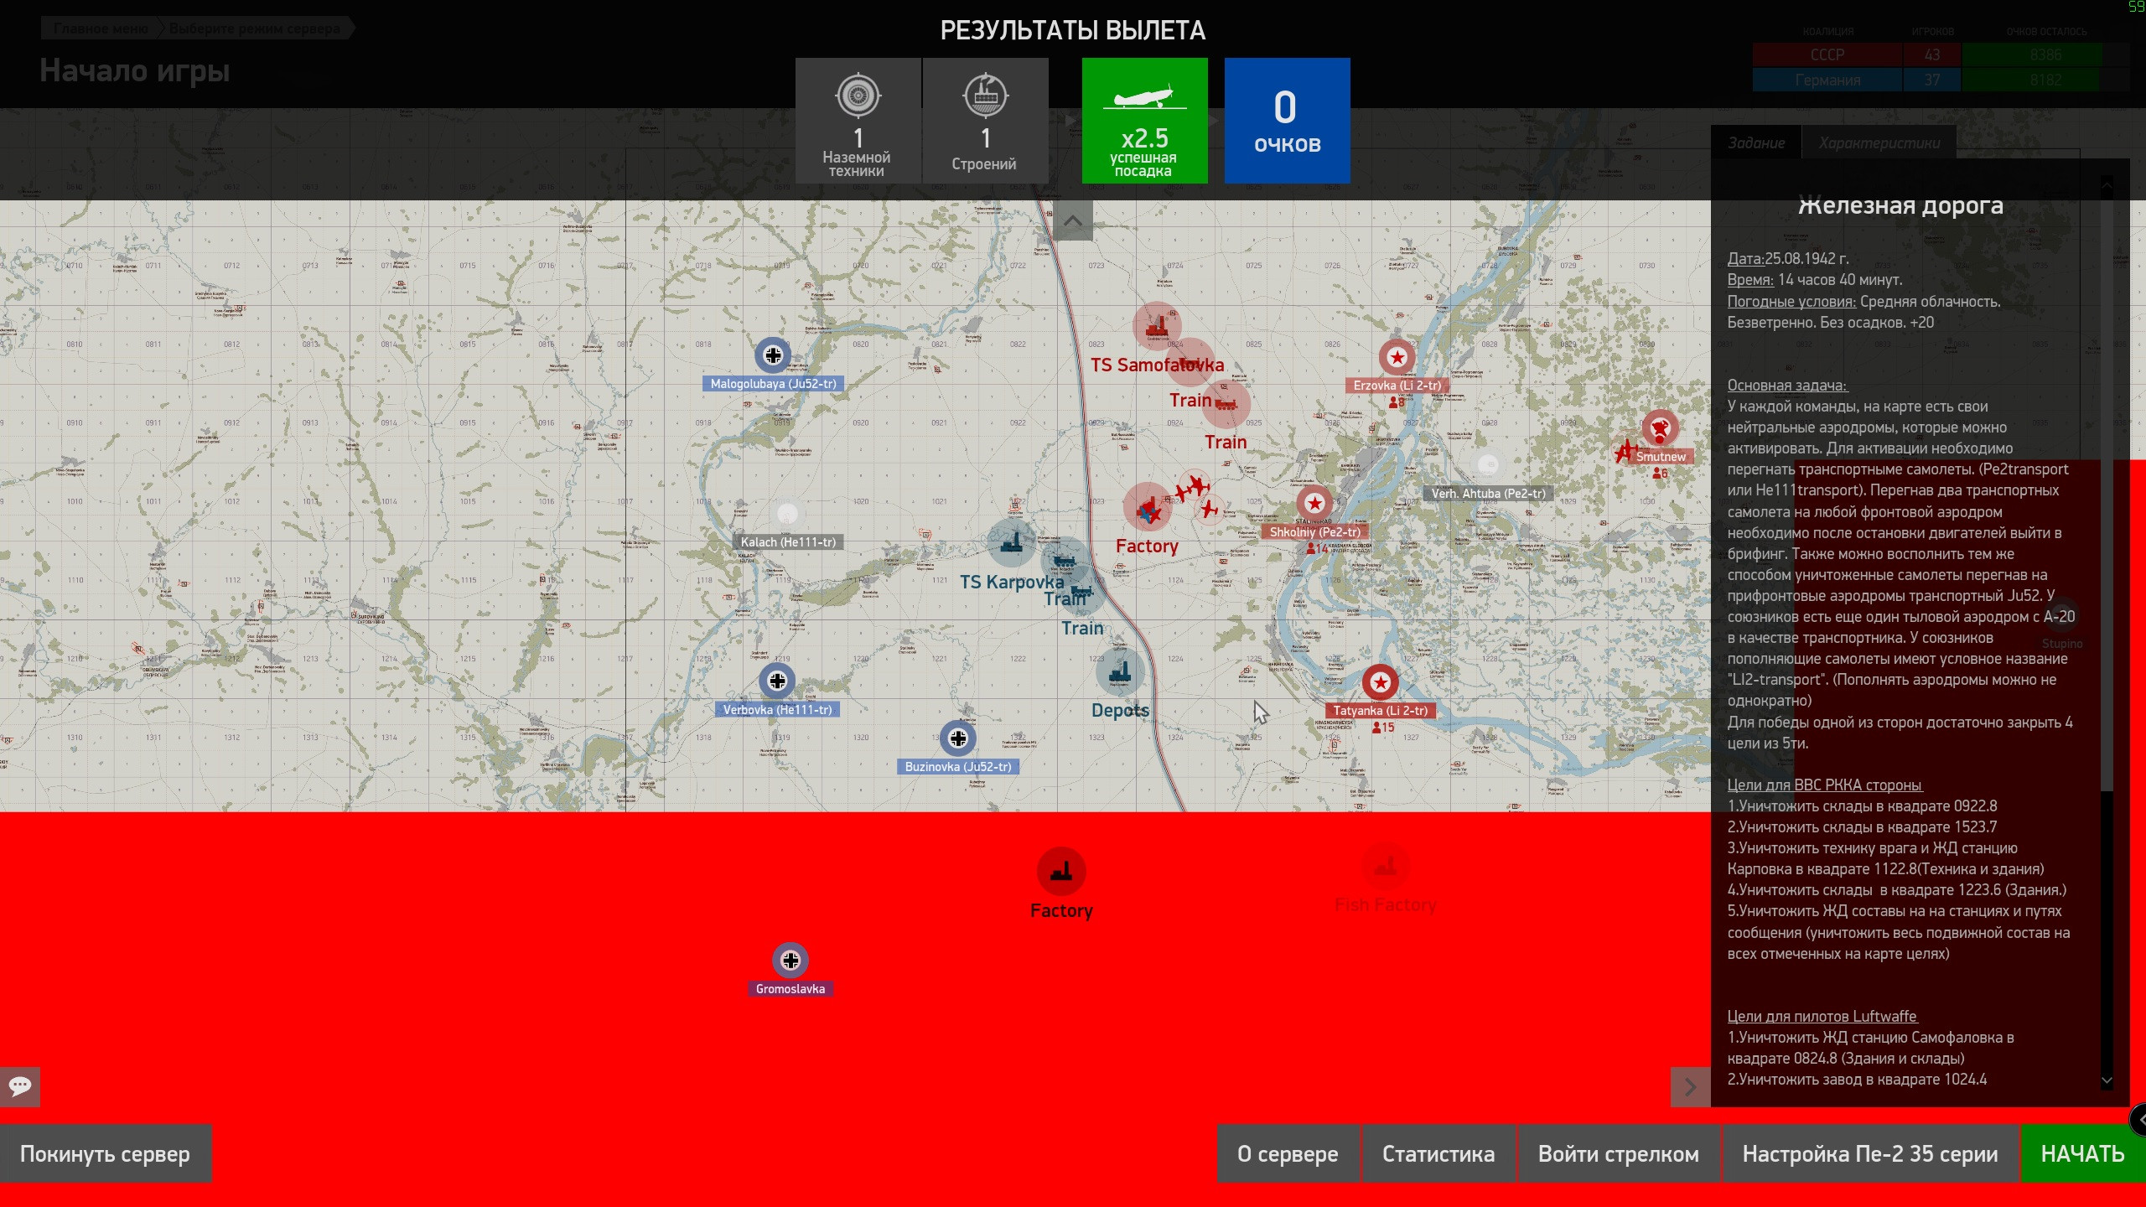Open the О сервере info button
The height and width of the screenshot is (1207, 2146).
[x=1288, y=1153]
